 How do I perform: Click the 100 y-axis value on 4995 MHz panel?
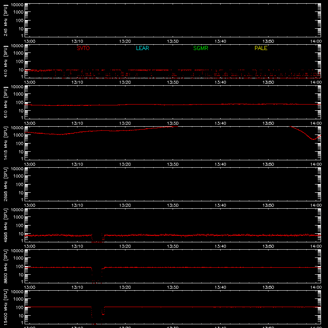click(20, 225)
